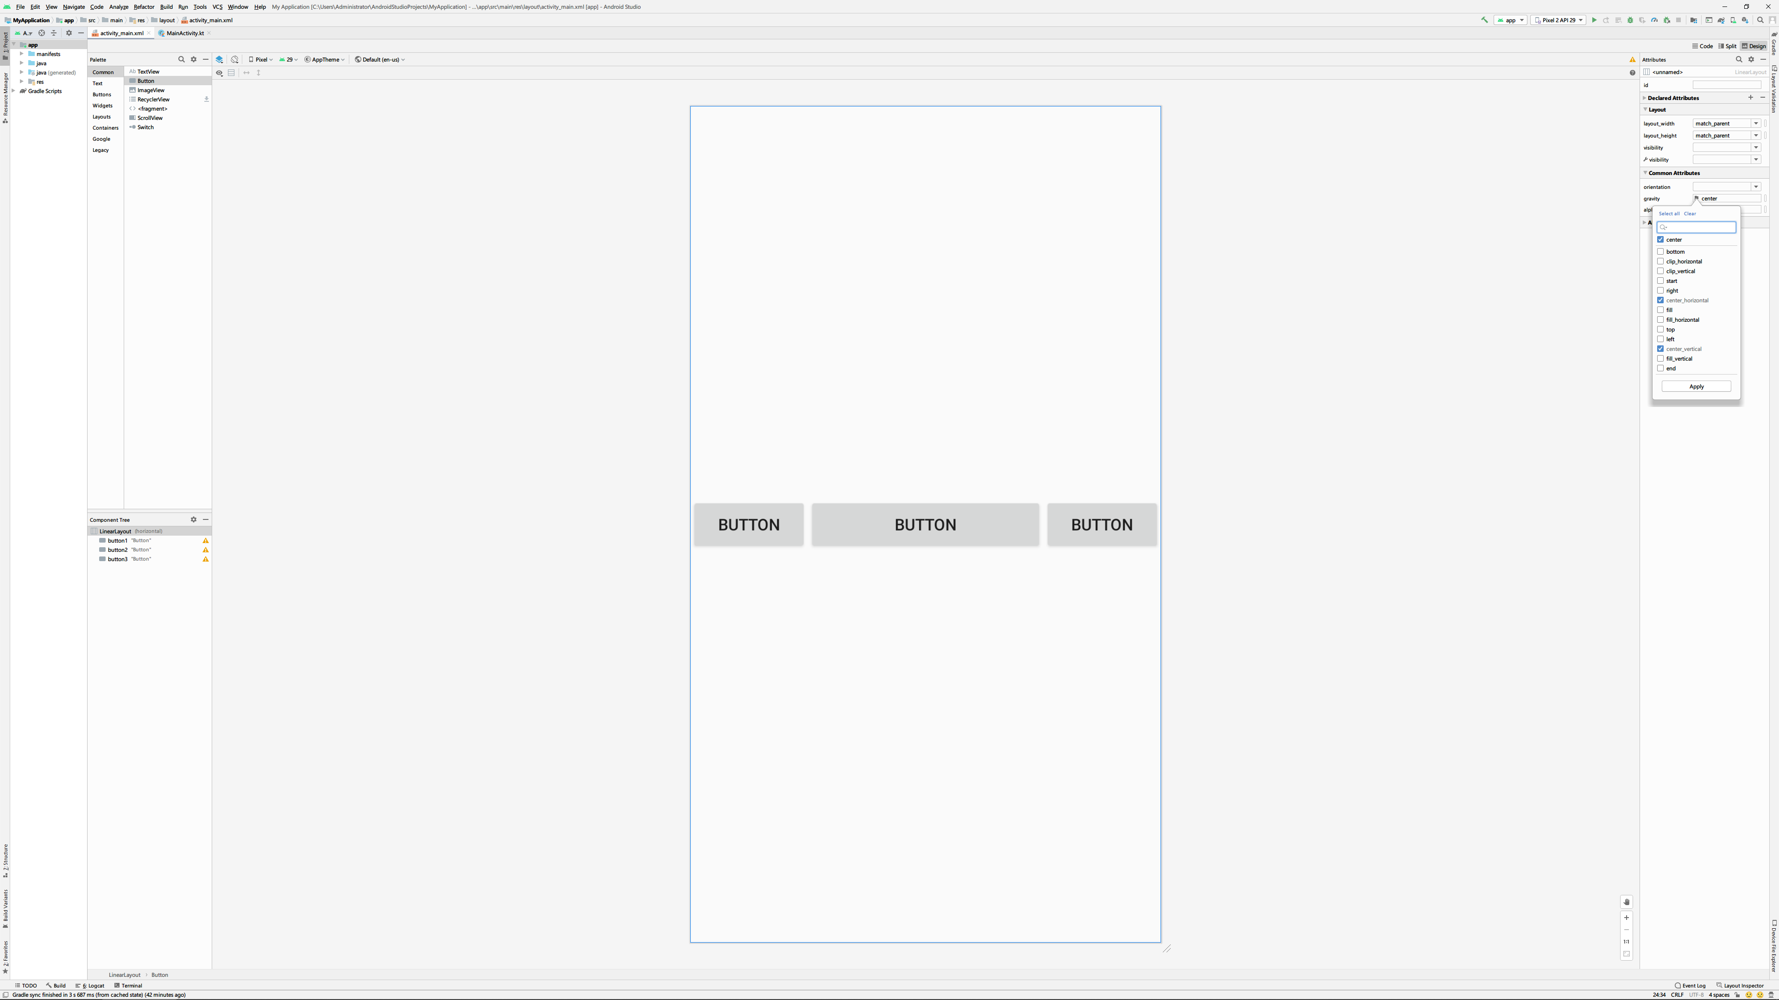Click the hammer Make Project icon
This screenshot has width=1779, height=1000.
click(x=1484, y=20)
